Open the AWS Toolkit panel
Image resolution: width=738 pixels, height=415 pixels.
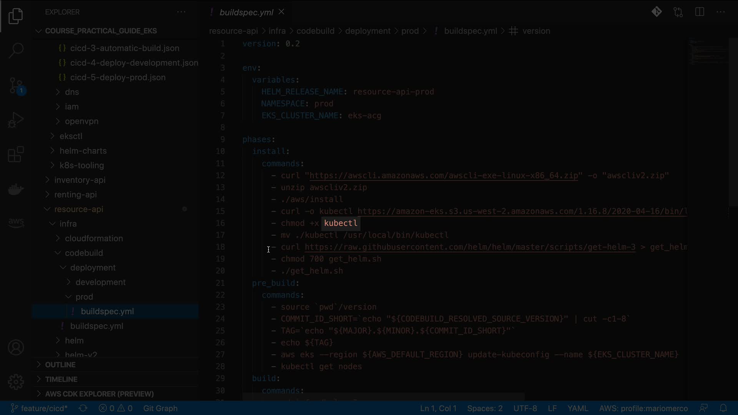(x=16, y=222)
